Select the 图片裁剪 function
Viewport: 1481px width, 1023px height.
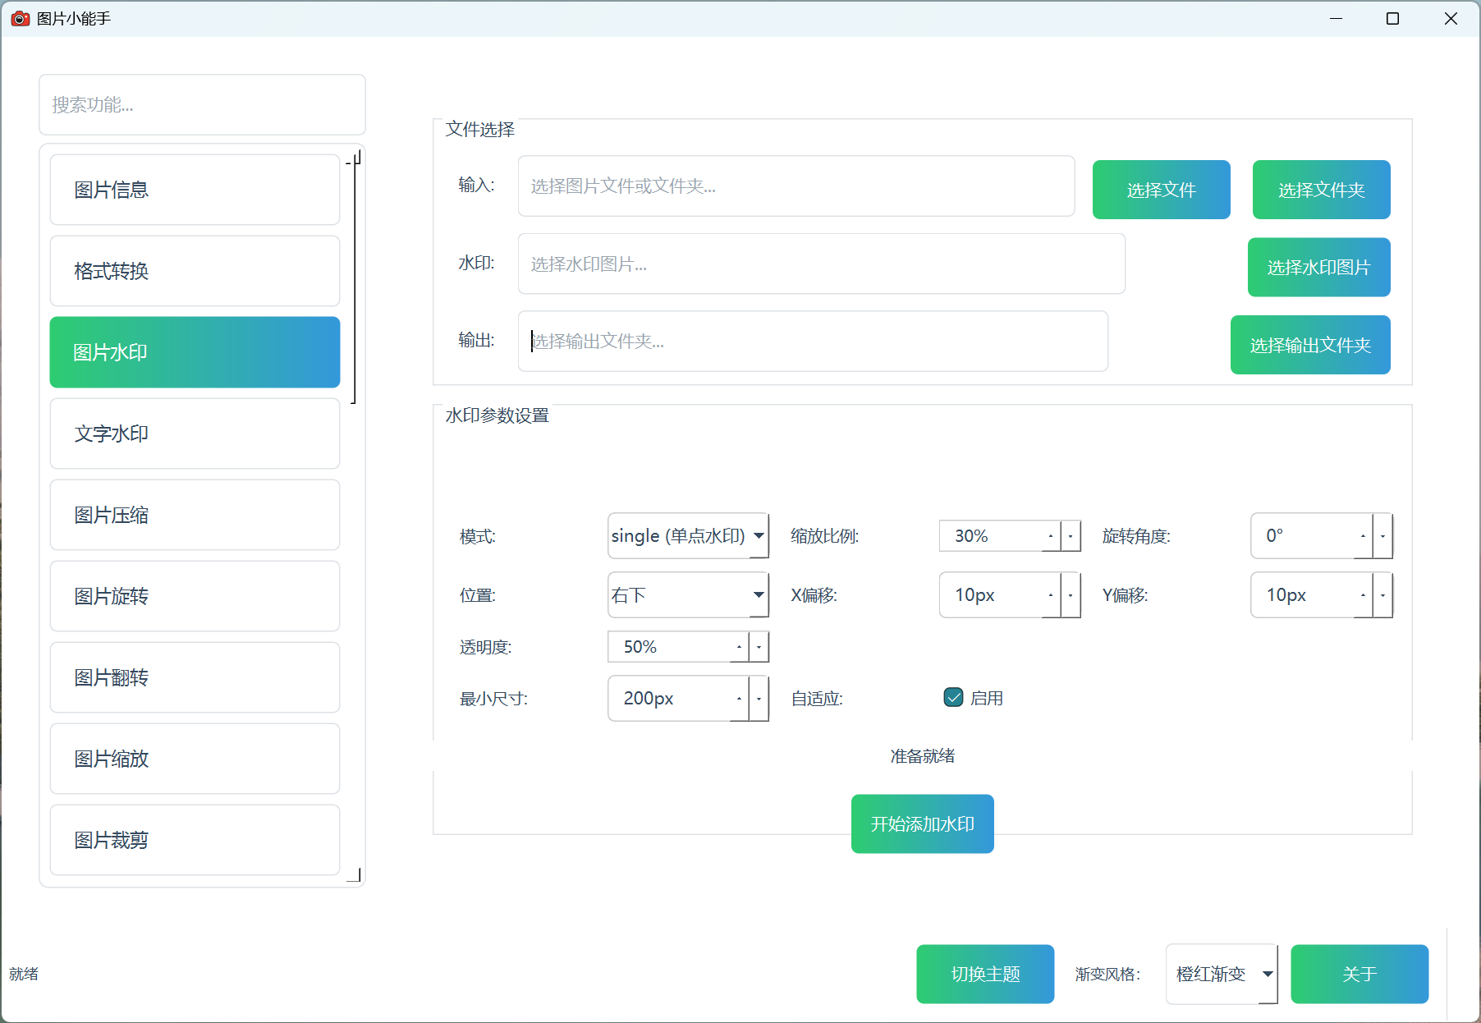click(195, 840)
